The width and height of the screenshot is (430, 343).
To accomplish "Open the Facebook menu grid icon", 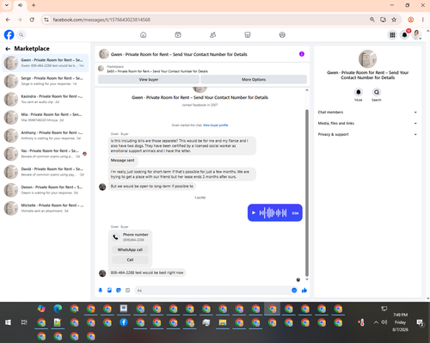I will pyautogui.click(x=392, y=35).
